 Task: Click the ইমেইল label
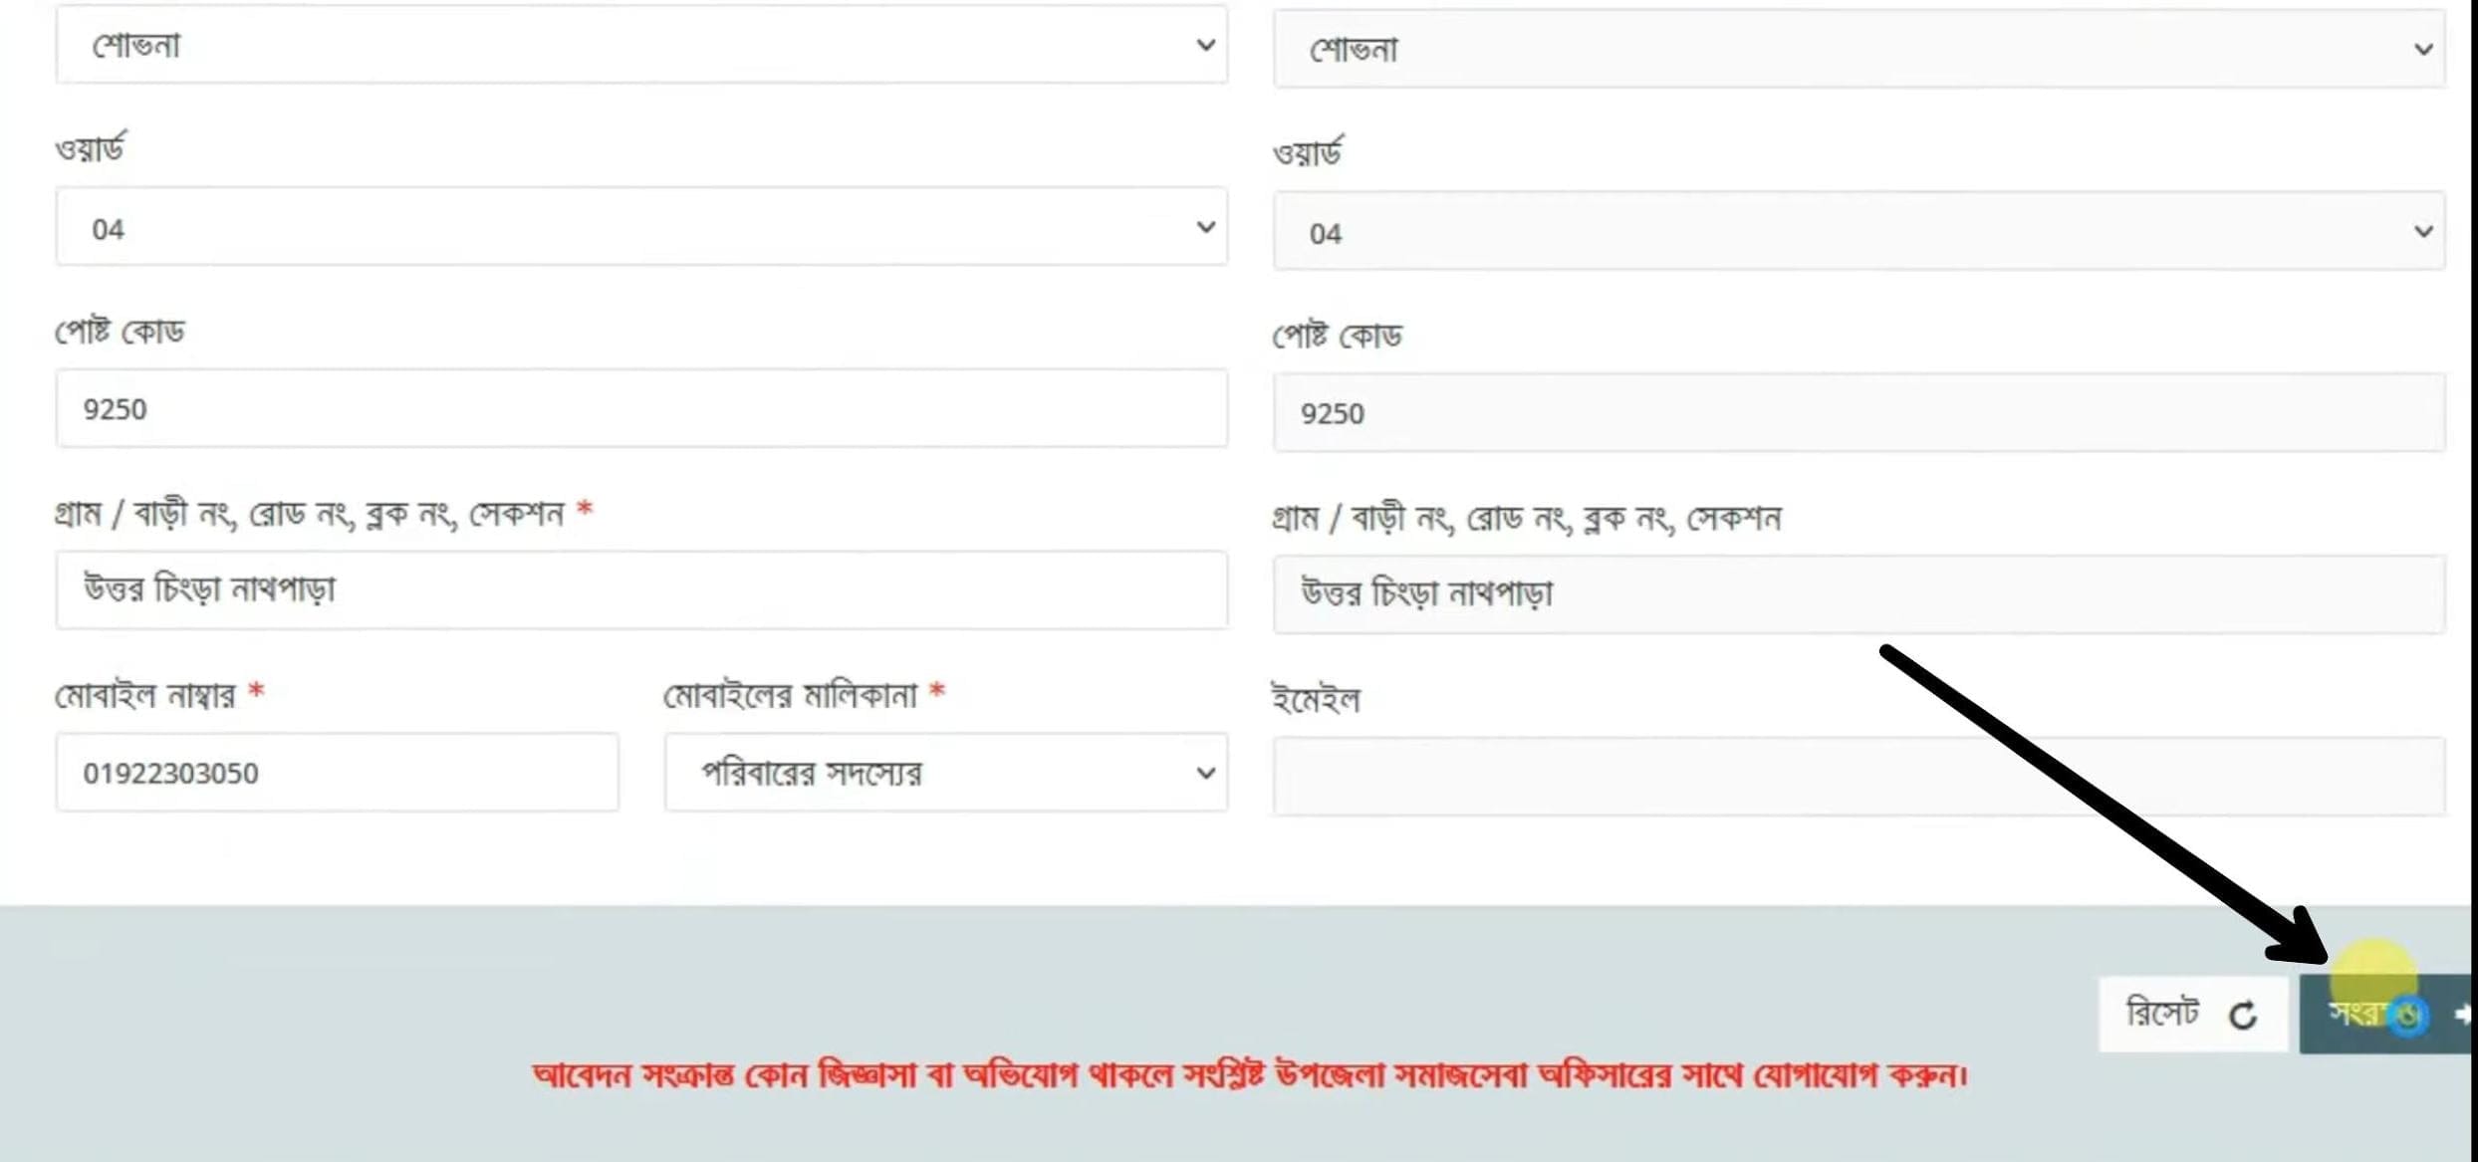[x=1316, y=699]
